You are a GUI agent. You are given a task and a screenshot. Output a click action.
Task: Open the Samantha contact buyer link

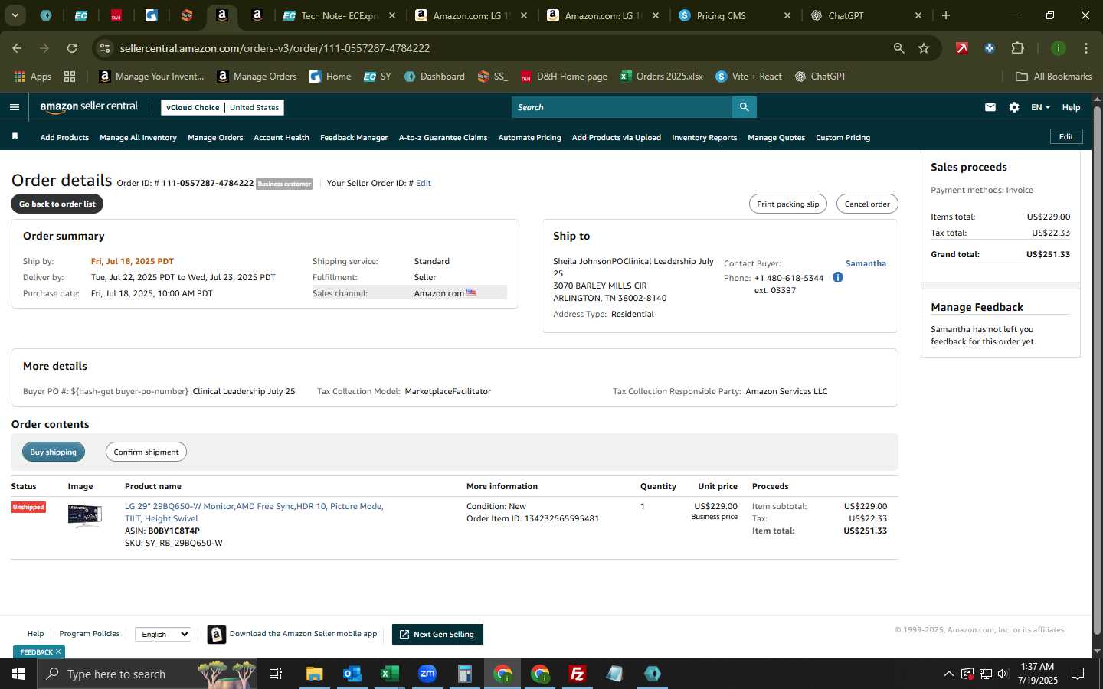coord(866,263)
